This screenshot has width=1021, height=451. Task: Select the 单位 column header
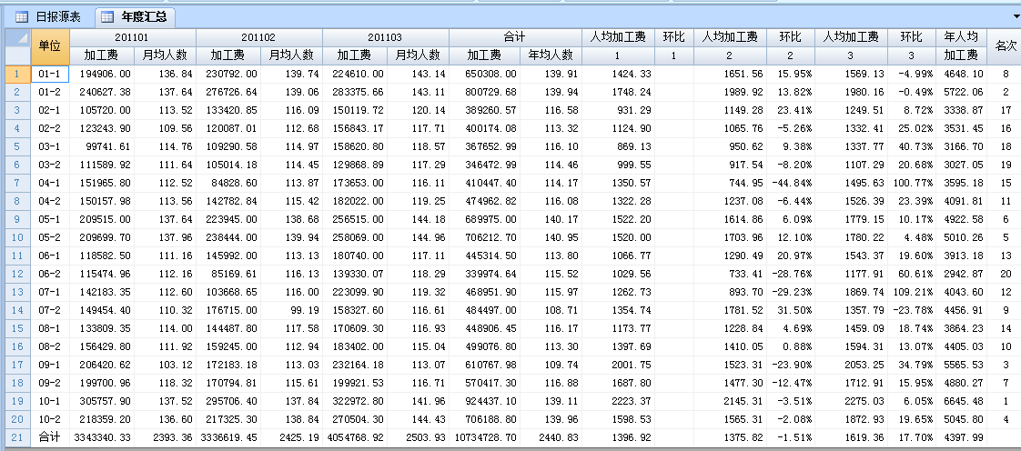[50, 45]
